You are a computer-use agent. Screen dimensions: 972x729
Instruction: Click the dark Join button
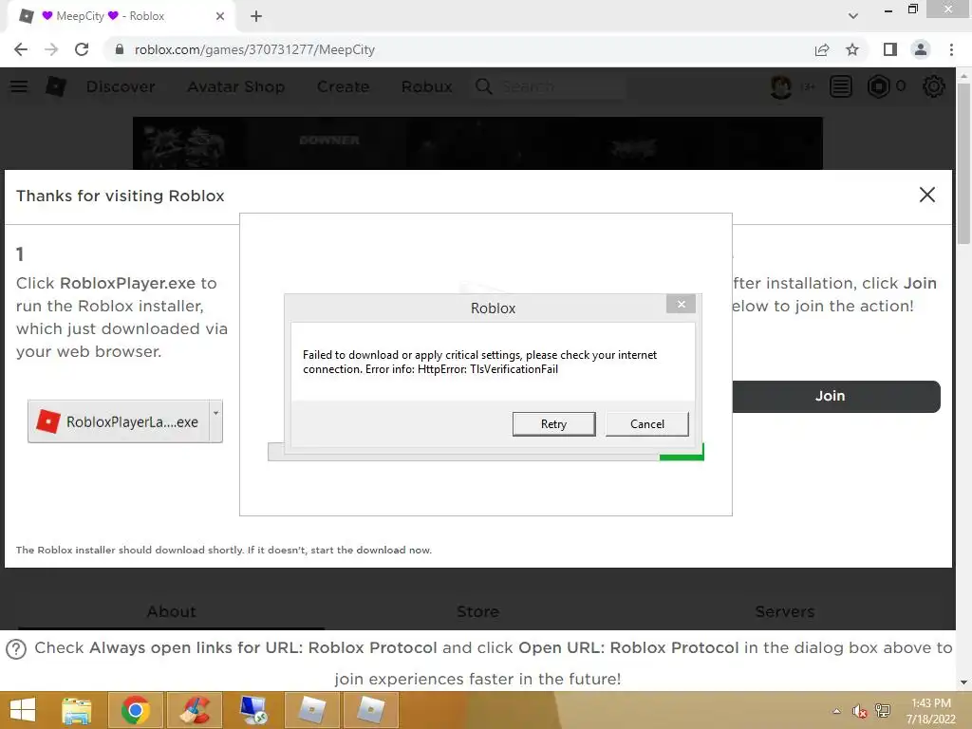click(835, 396)
